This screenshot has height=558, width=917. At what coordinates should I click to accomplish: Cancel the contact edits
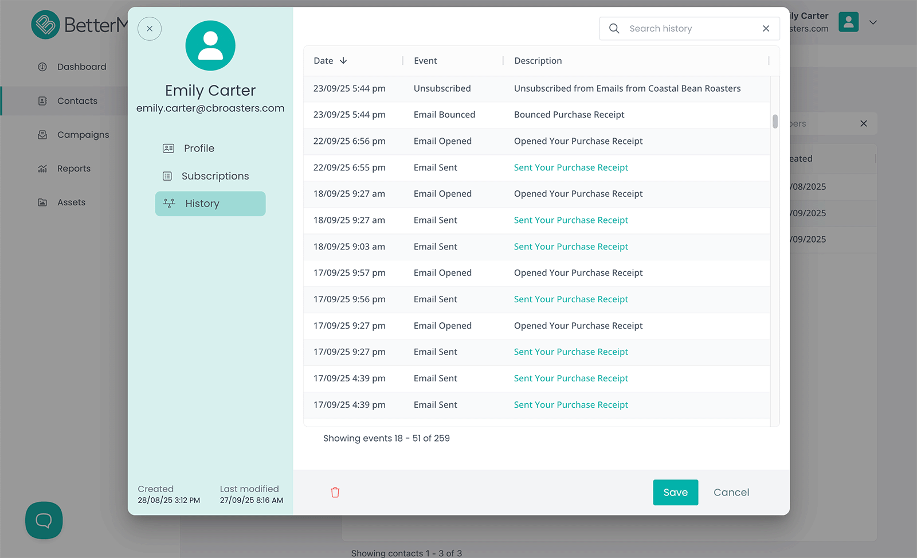click(731, 493)
